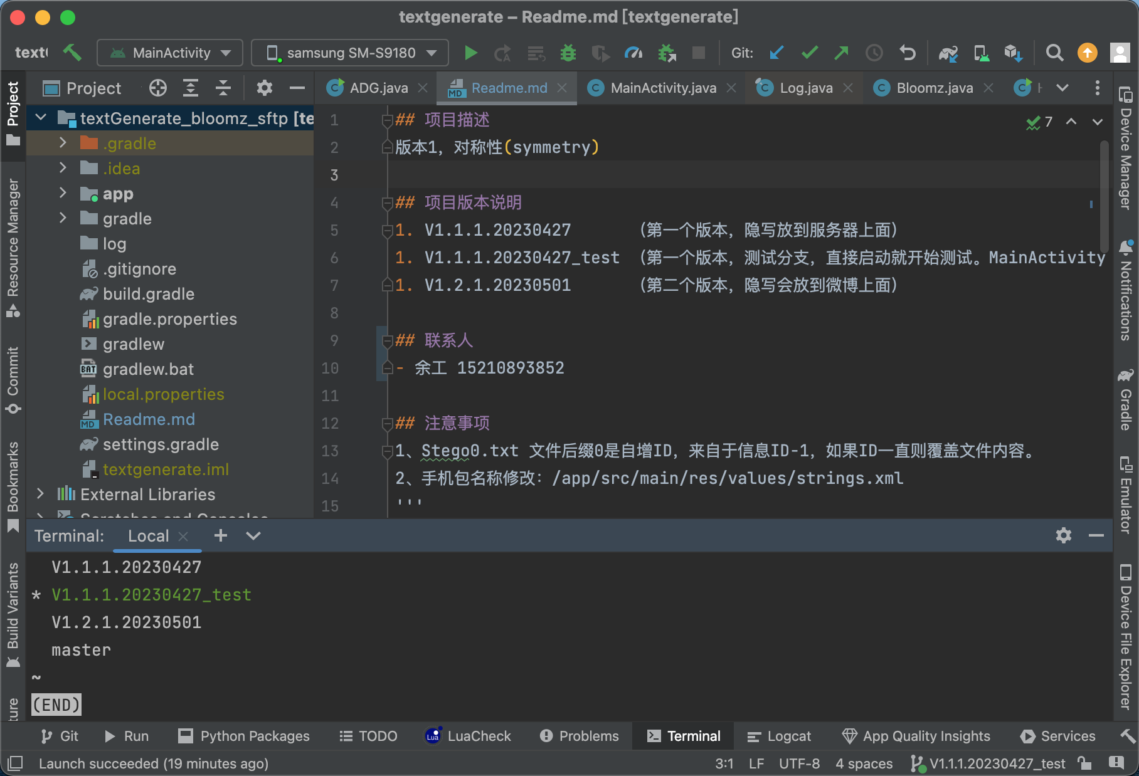Select opened file target icon in Project
This screenshot has height=776, width=1139.
(x=158, y=88)
